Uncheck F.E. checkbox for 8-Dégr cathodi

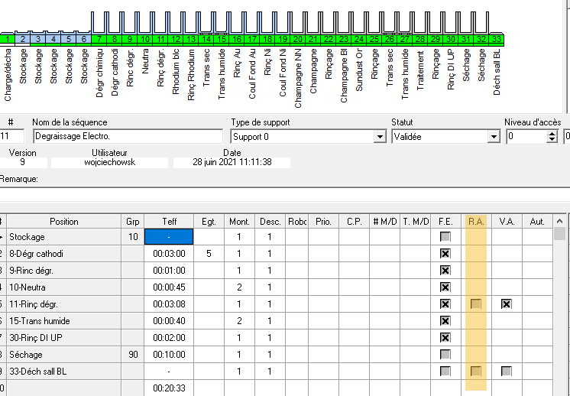tap(445, 254)
